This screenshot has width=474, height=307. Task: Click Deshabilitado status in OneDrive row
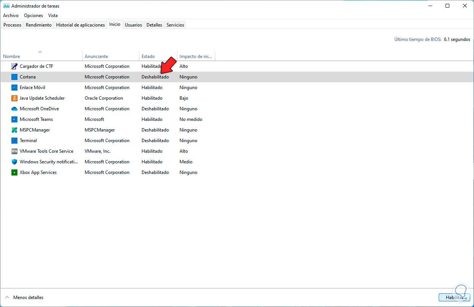pos(155,109)
